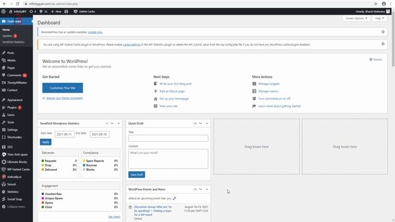Click the Apply button
The width and height of the screenshot is (395, 222).
46,142
